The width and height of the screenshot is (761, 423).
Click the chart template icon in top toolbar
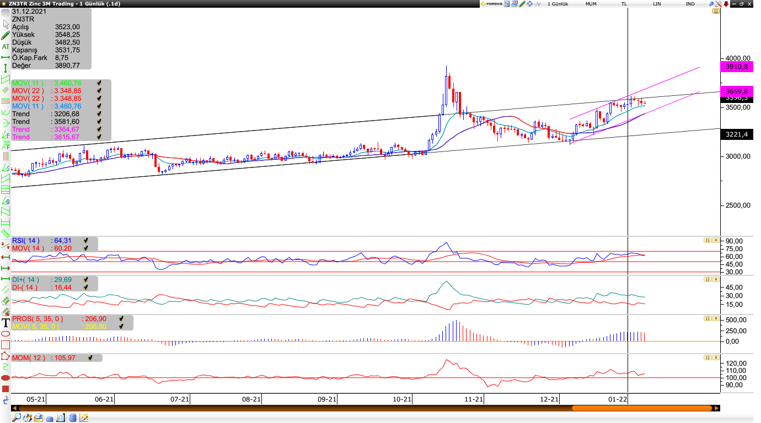514,4
